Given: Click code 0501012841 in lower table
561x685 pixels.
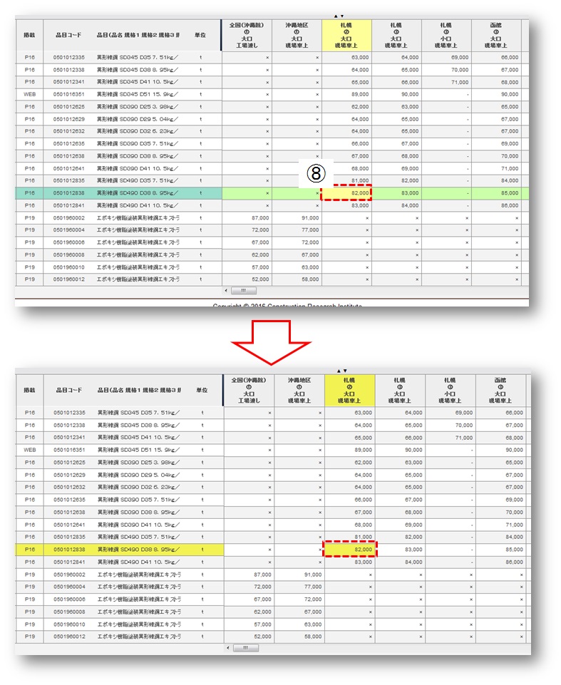Looking at the screenshot, I should 69,562.
